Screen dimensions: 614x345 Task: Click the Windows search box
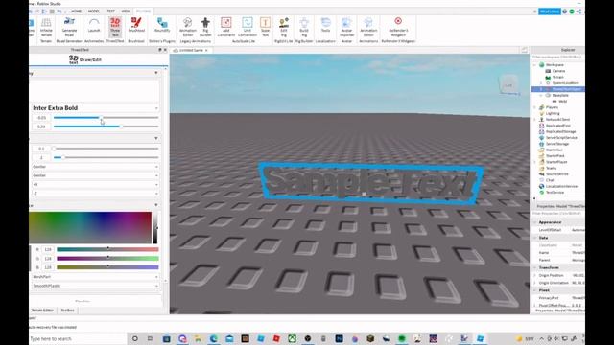(x=78, y=338)
